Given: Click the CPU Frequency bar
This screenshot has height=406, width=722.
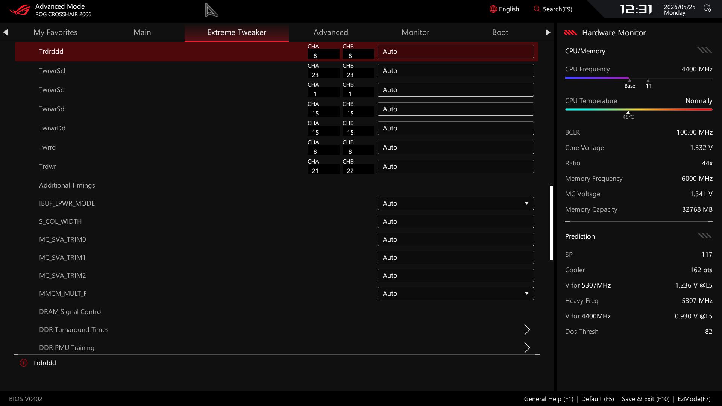Looking at the screenshot, I should 639,78.
